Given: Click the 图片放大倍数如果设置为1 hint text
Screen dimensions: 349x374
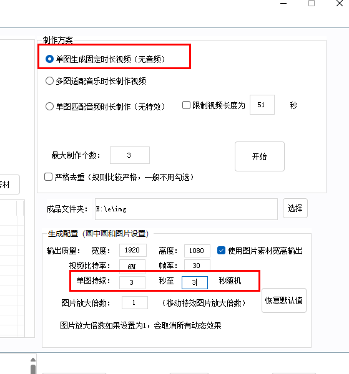Looking at the screenshot, I should pos(140,325).
